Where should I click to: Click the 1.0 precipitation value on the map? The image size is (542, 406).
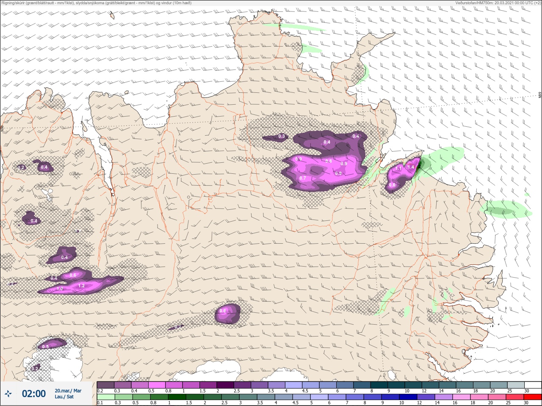pos(60,289)
